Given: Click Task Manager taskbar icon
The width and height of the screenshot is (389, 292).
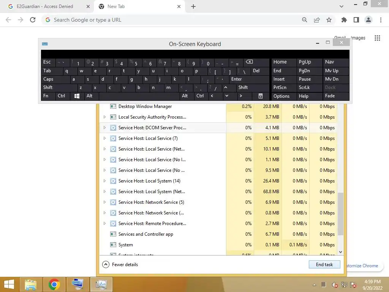Looking at the screenshot, I should tap(101, 284).
